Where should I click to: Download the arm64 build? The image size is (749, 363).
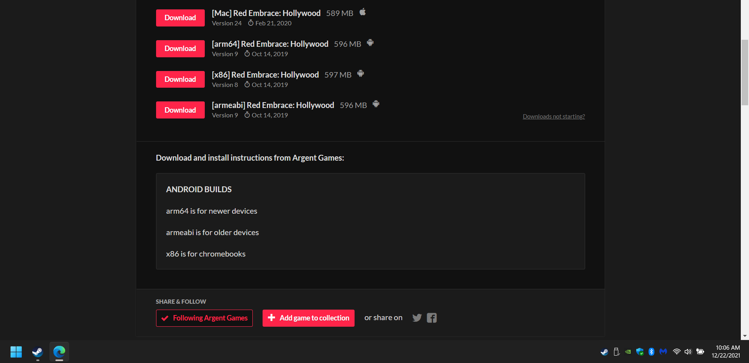coord(180,49)
